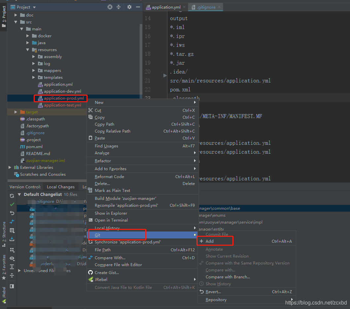The height and width of the screenshot is (309, 350).
Task: Click the Show Diff blue arrows icon
Action: (12, 222)
